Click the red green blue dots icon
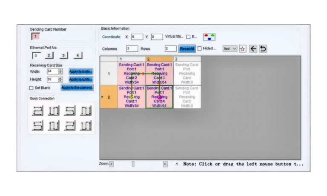 pos(209,37)
